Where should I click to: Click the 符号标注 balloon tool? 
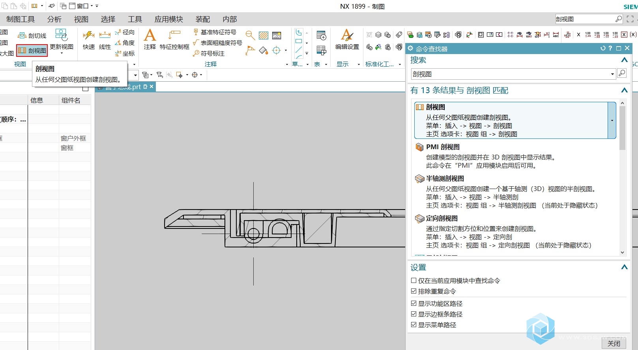(x=209, y=53)
